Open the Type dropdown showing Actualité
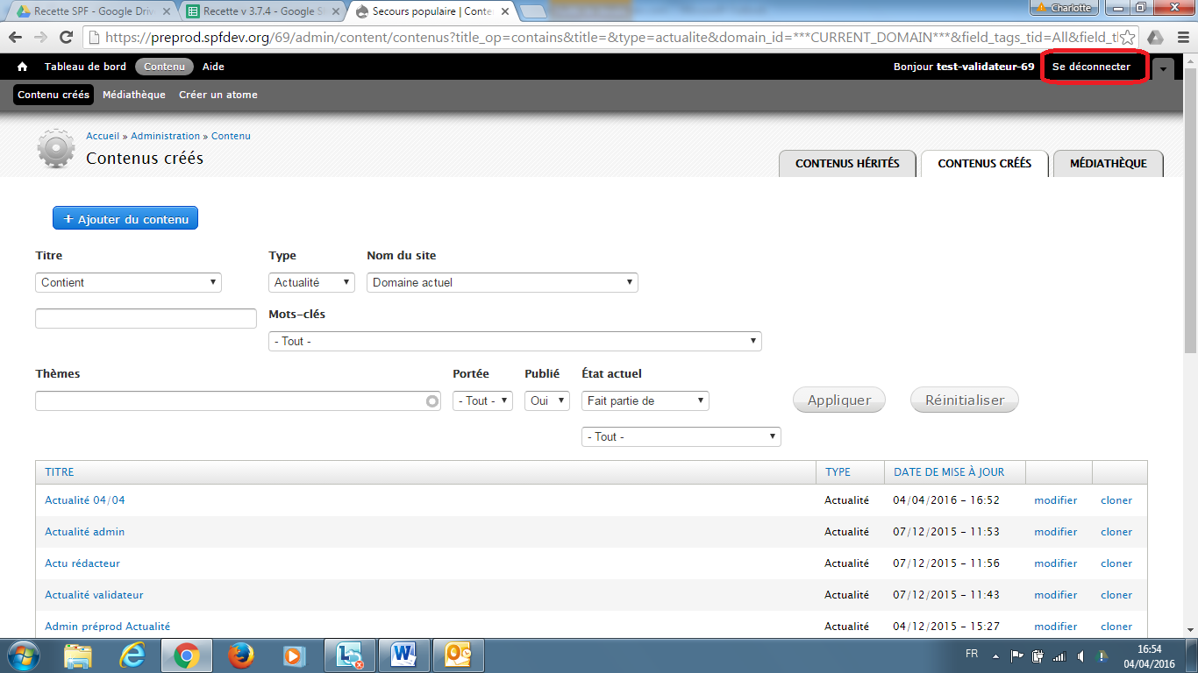The height and width of the screenshot is (673, 1198). tap(311, 282)
